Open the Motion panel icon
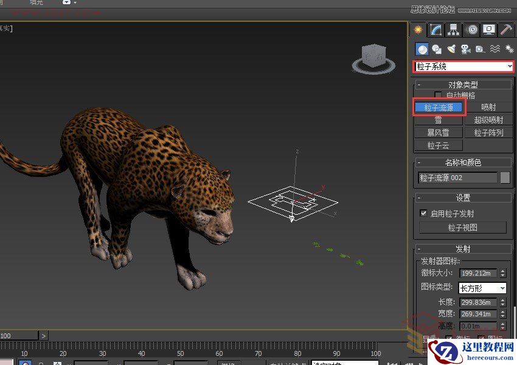 point(471,30)
